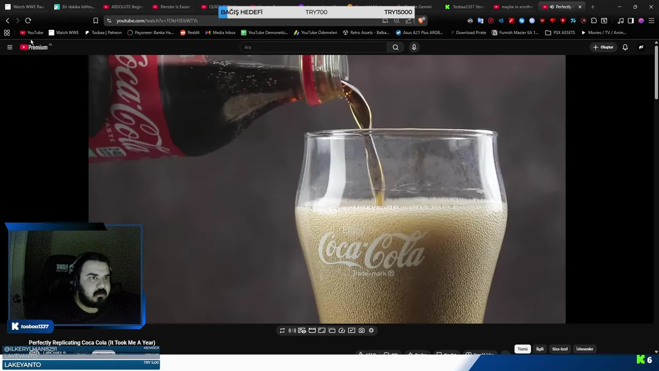Select the Size özel filter chip
The image size is (659, 371).
tap(560, 349)
